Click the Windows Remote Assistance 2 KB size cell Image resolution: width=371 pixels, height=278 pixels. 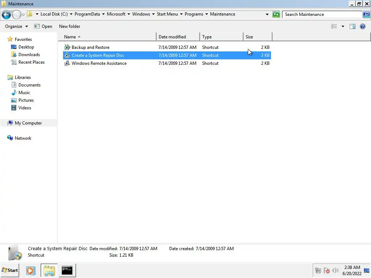265,63
